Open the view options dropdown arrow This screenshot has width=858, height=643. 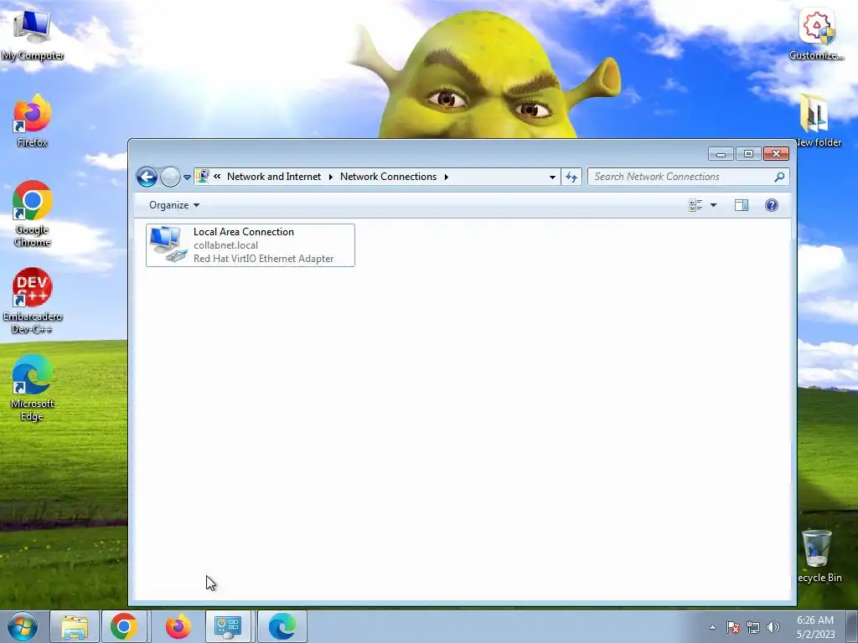tap(713, 205)
